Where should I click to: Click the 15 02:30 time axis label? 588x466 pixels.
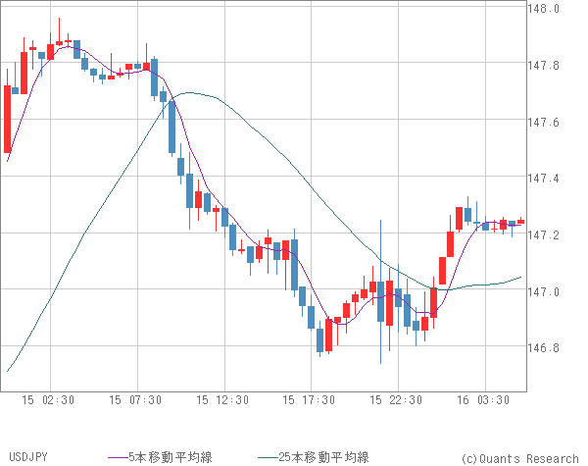click(x=48, y=400)
